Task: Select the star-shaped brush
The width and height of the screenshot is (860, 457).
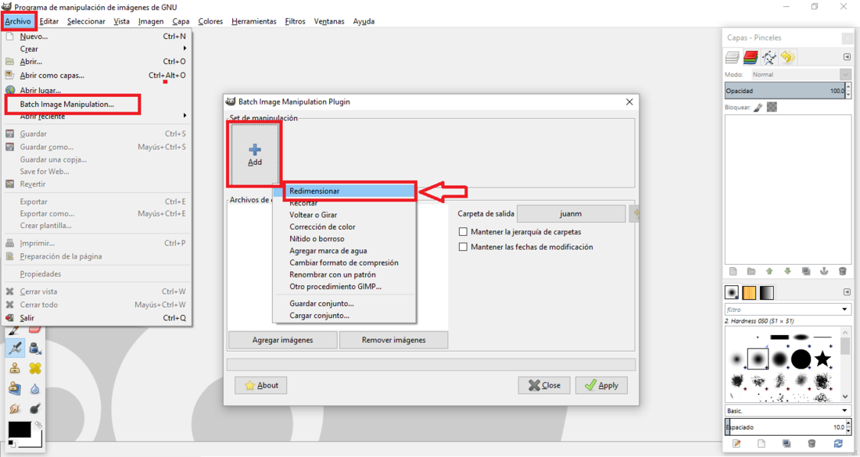Action: point(822,359)
